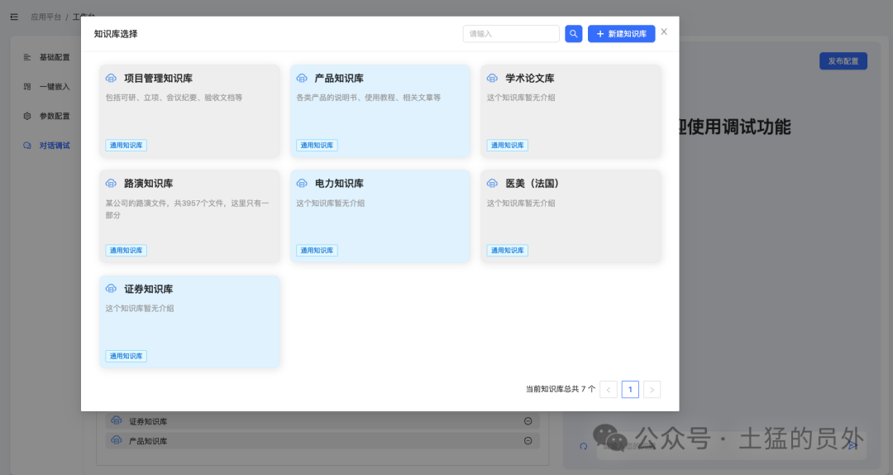
Task: Click the send message arrow icon
Action: click(x=853, y=445)
